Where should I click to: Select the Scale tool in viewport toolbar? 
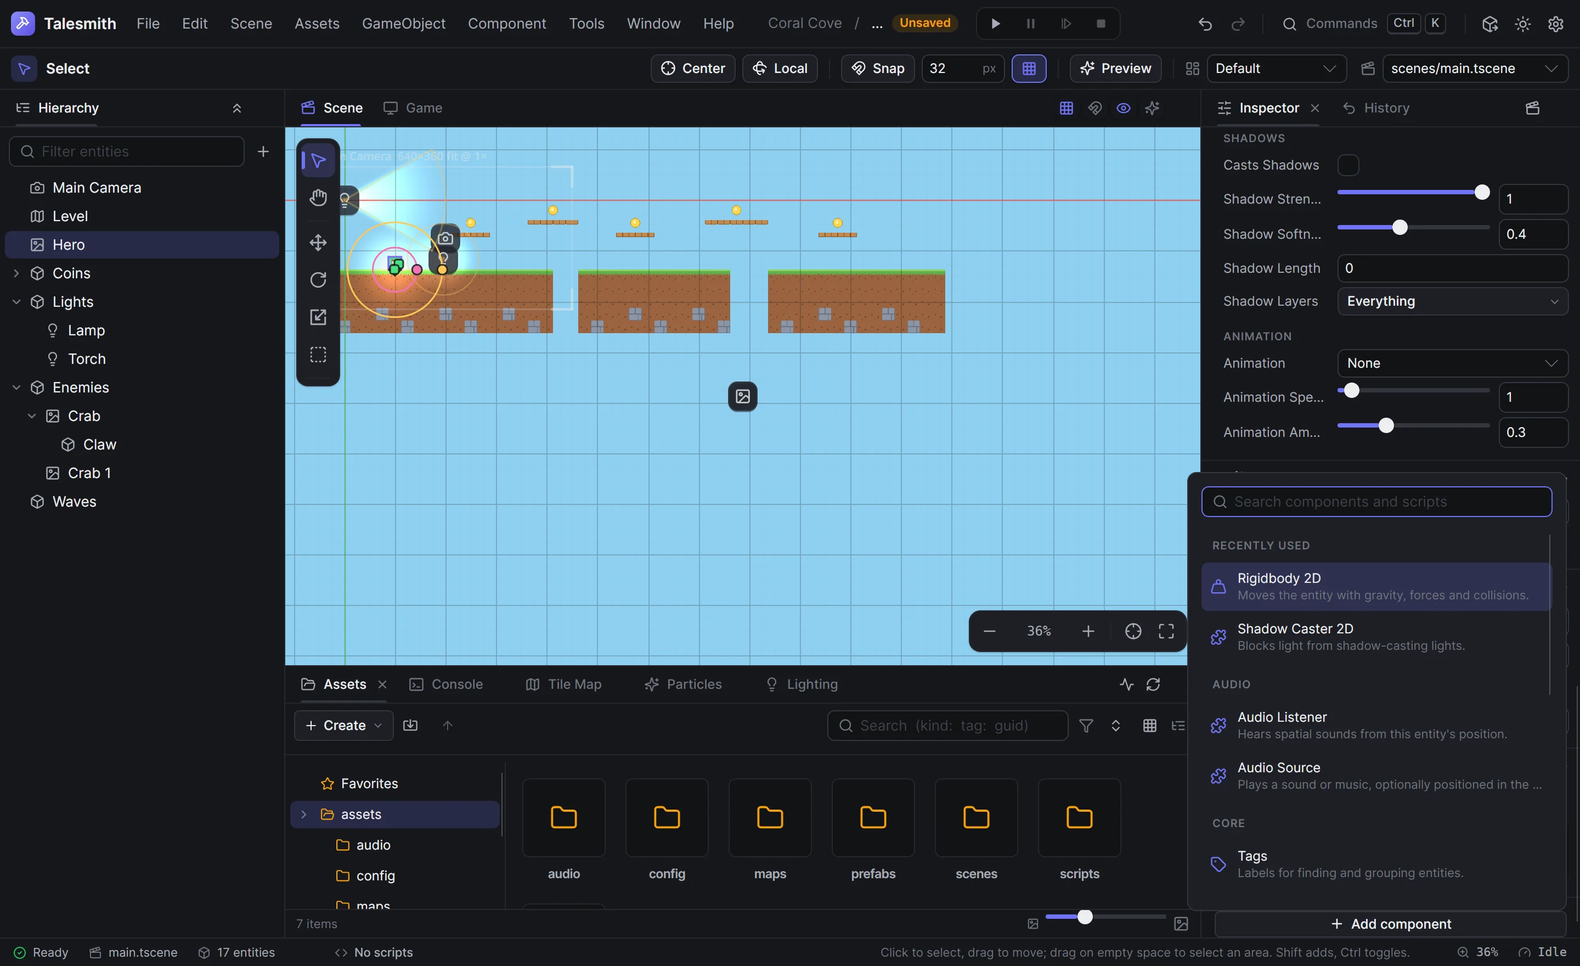click(318, 317)
